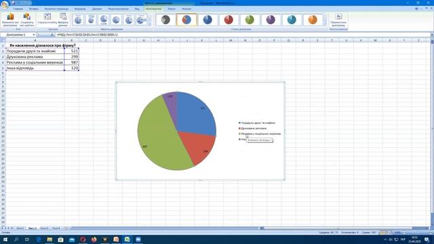434x244 pixels.
Task: Click into the formula bar
Action: [x=242, y=35]
